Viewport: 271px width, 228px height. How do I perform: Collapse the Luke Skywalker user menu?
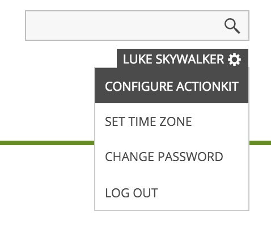click(x=183, y=59)
